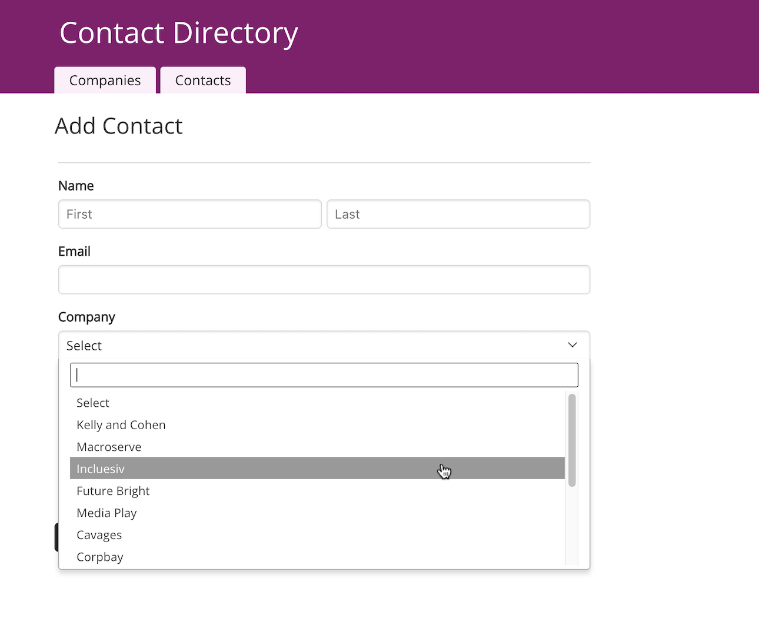Select Media Play company option
The width and height of the screenshot is (759, 622).
click(x=106, y=513)
